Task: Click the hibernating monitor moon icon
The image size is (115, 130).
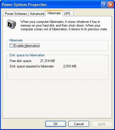Action: click(11, 24)
